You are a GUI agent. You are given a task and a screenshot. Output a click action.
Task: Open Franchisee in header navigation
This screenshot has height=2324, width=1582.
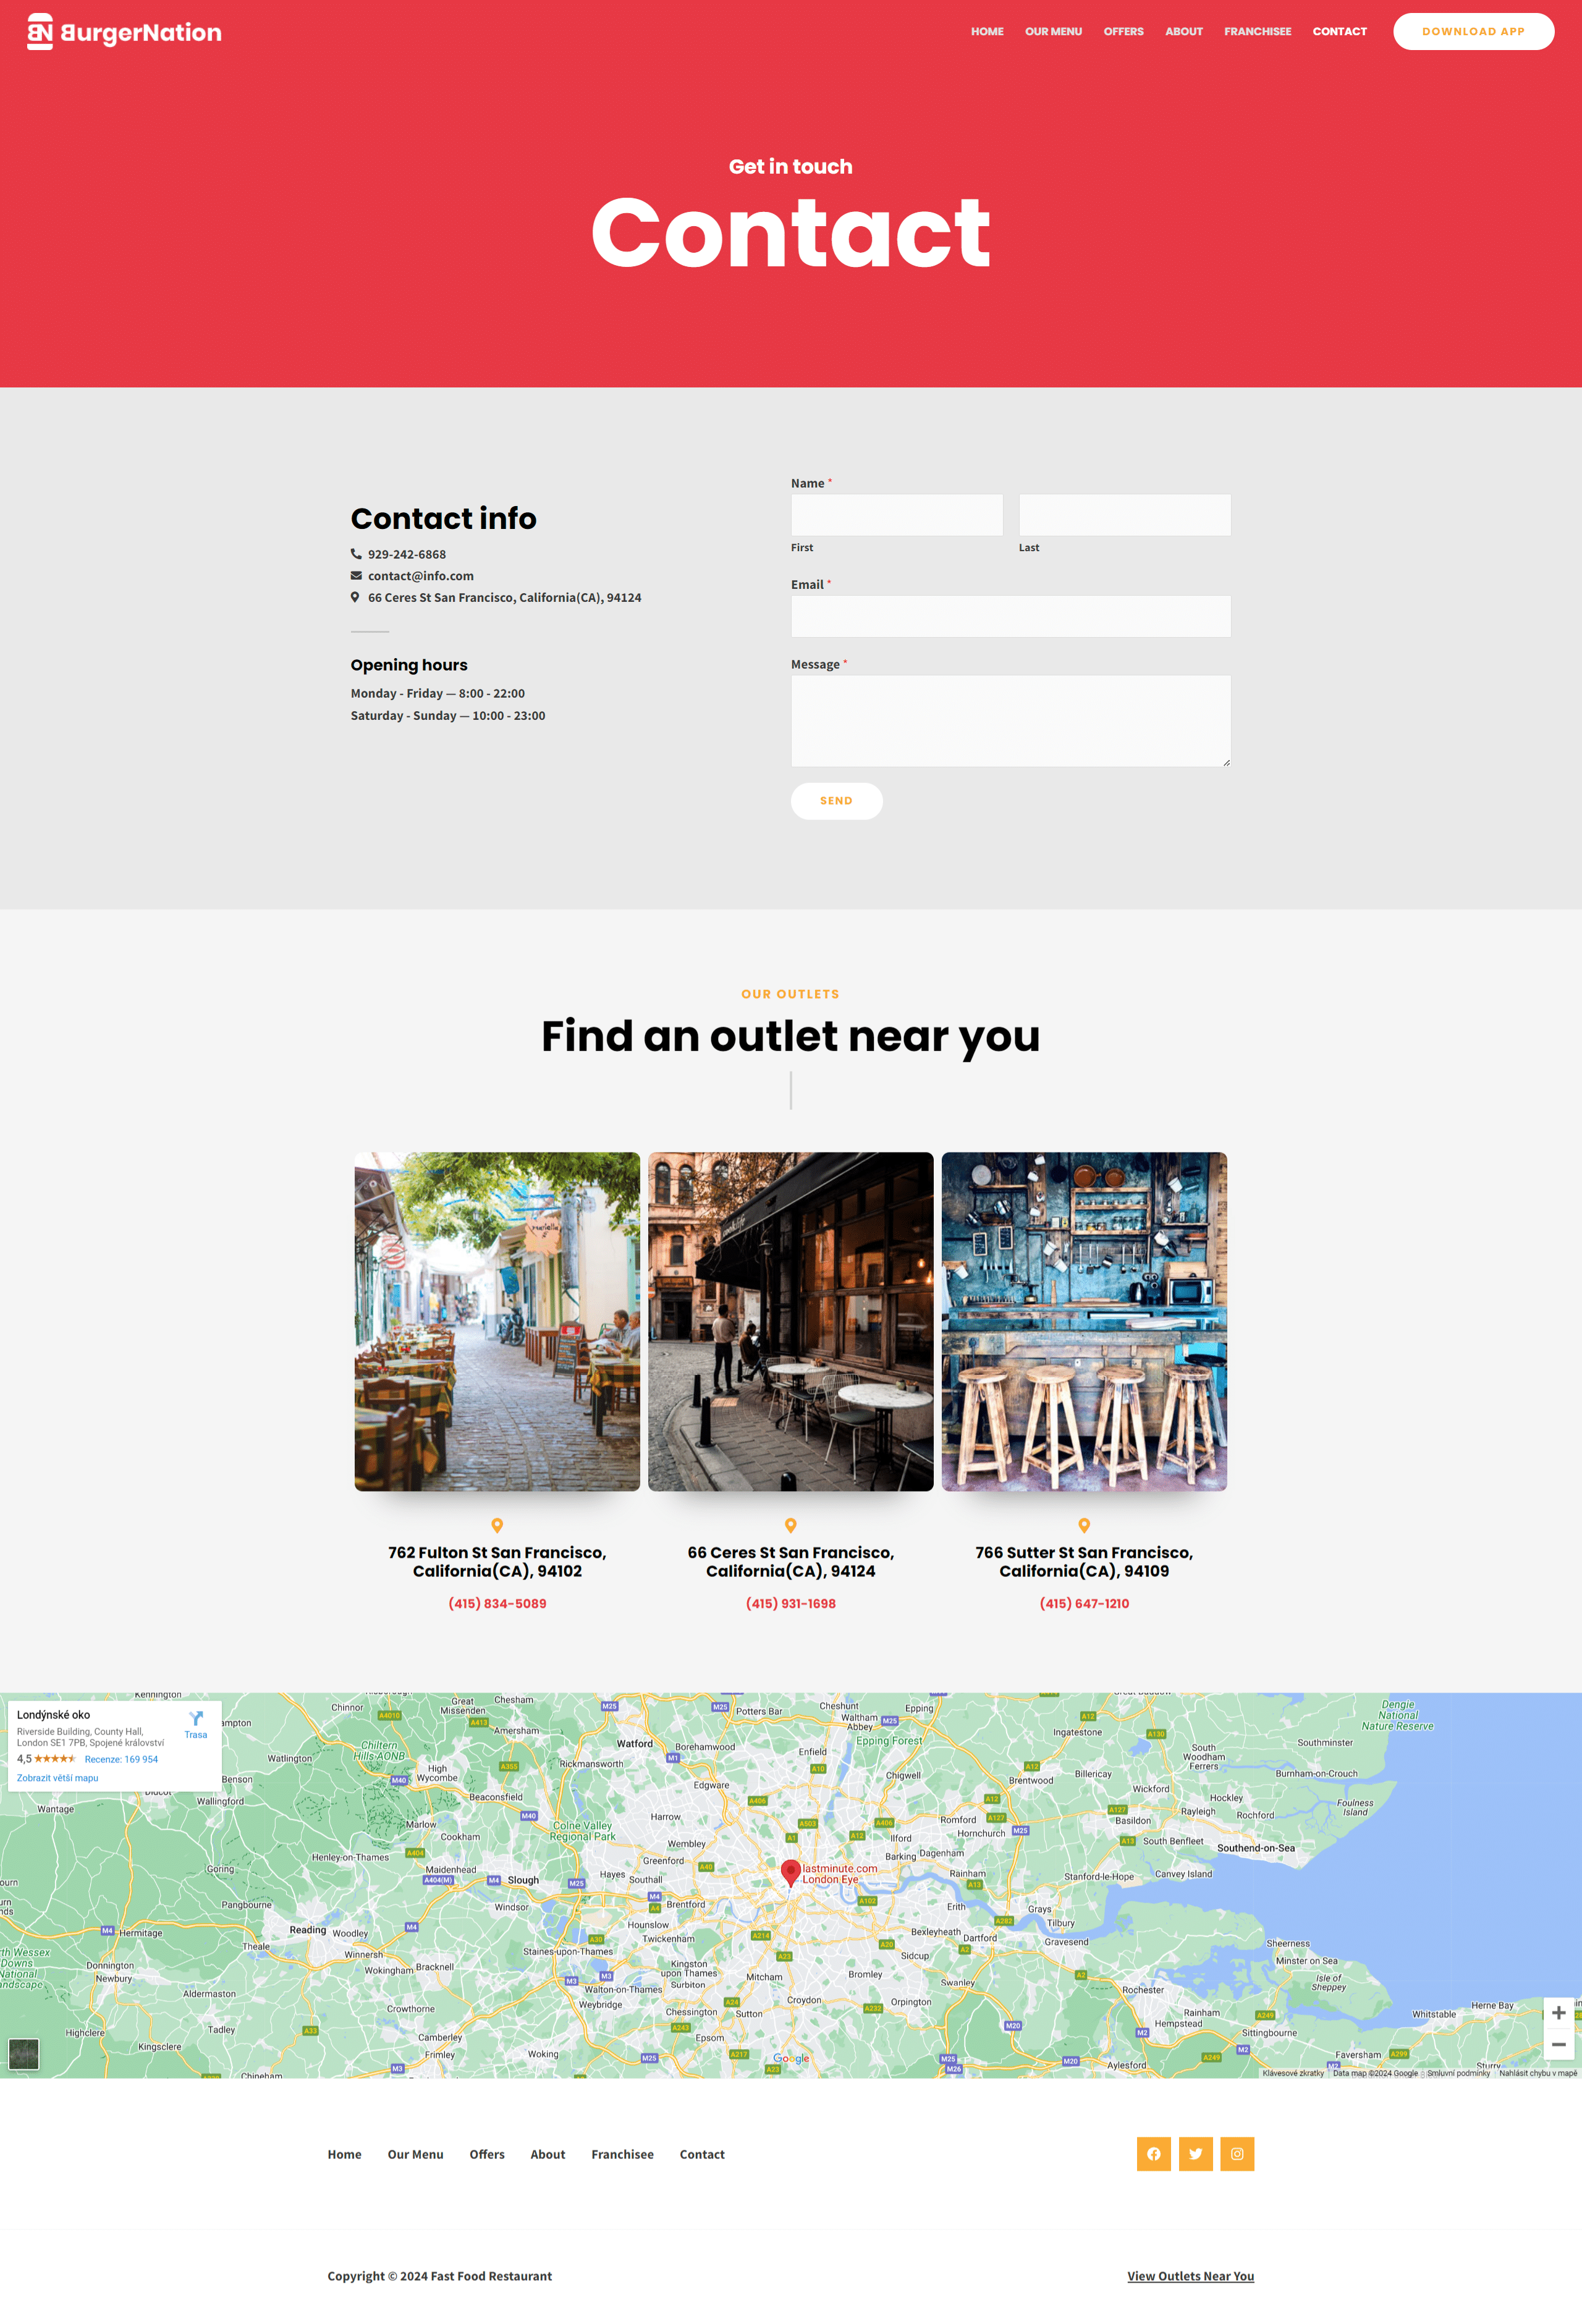[1257, 31]
